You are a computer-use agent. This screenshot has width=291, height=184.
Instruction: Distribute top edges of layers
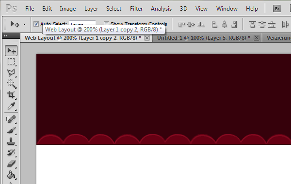(x=252, y=24)
